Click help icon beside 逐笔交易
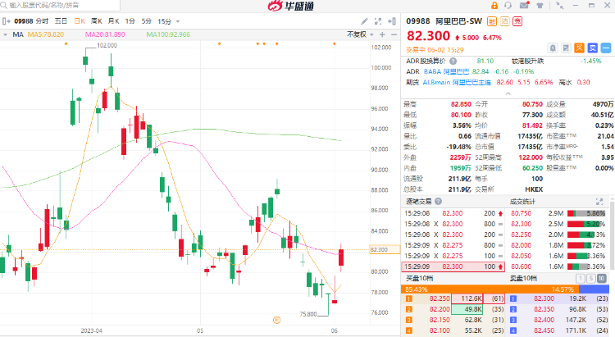 tap(438, 201)
